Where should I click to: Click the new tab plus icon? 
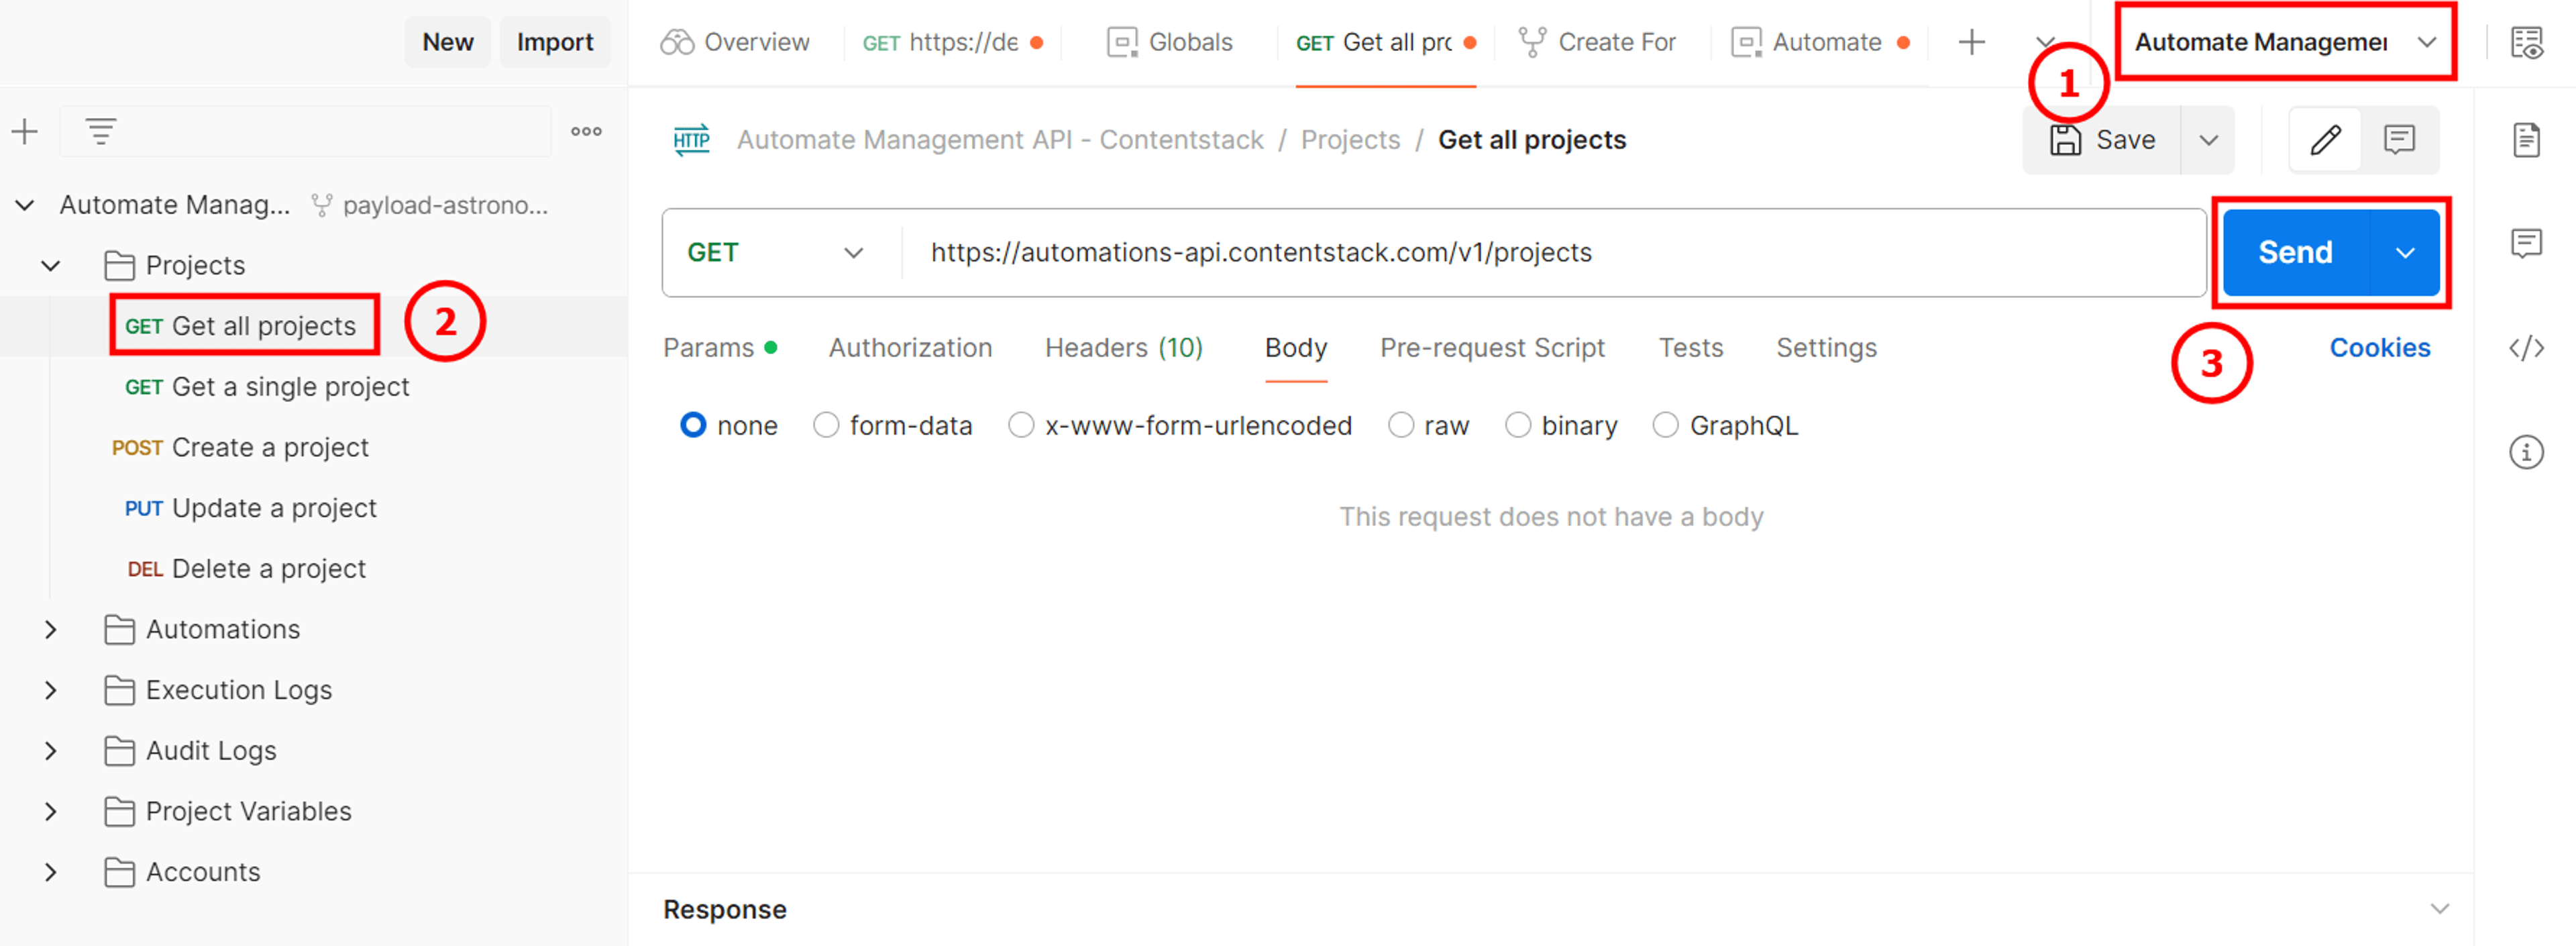click(x=1971, y=42)
